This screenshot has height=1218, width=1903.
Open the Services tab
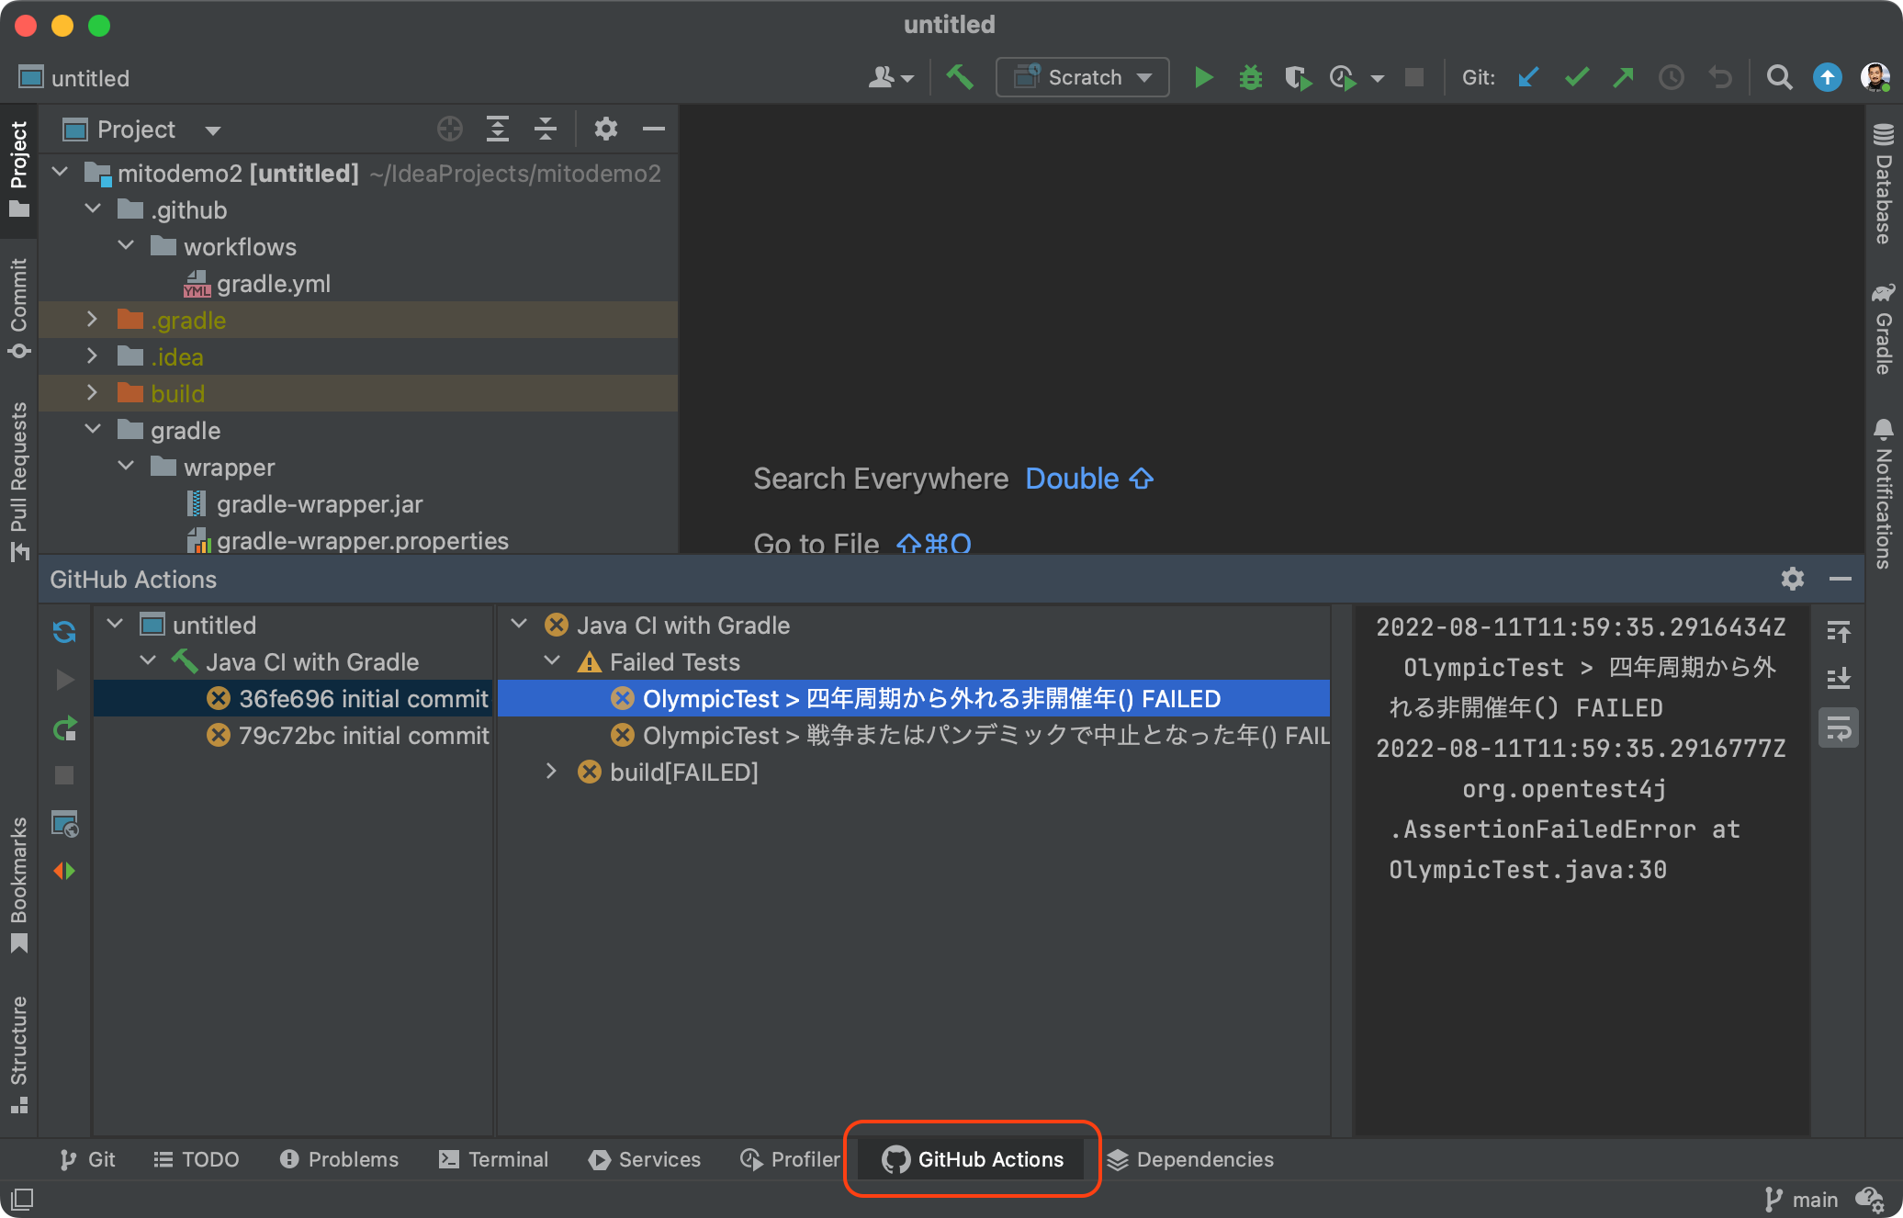pyautogui.click(x=645, y=1159)
